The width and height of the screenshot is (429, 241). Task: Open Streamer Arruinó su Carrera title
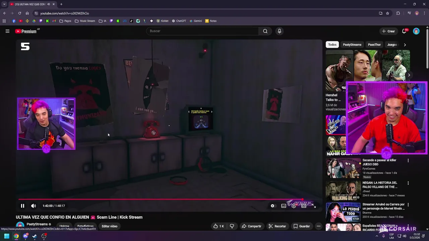pos(383,206)
